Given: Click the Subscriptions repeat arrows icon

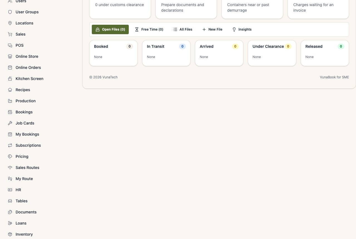Looking at the screenshot, I should [x=10, y=145].
